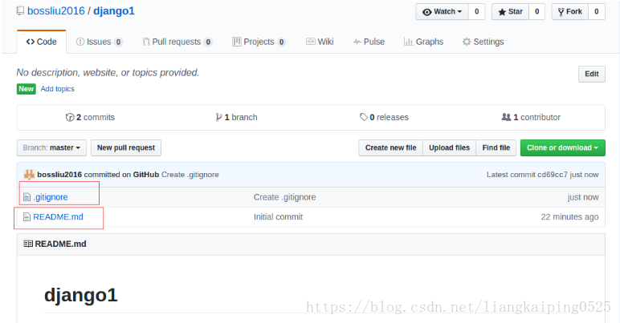Click the Find file button
Image resolution: width=620 pixels, height=323 pixels.
click(x=496, y=148)
